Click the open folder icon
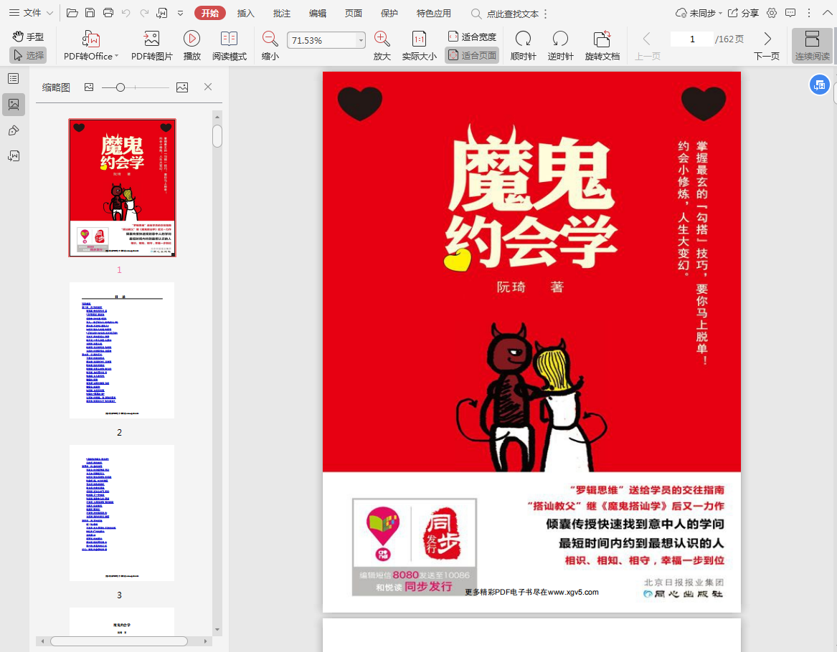837x652 pixels. (x=72, y=13)
